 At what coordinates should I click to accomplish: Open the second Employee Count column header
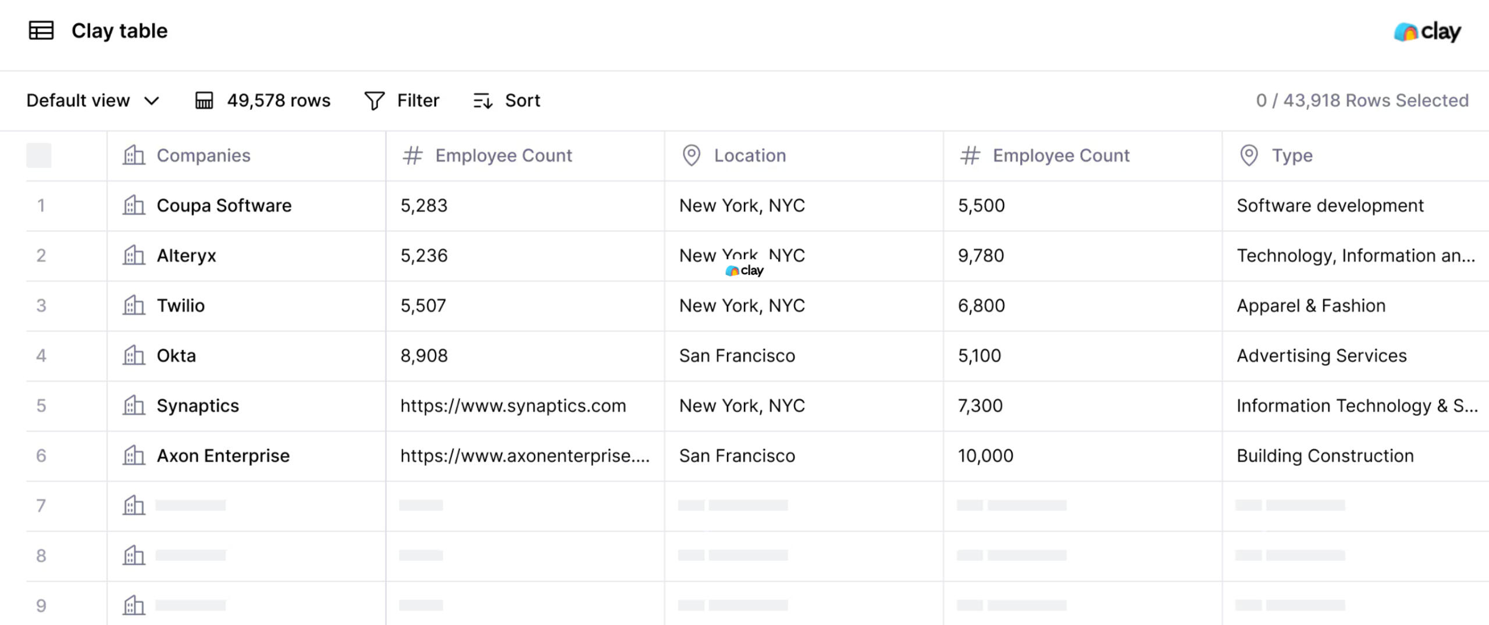[1060, 155]
